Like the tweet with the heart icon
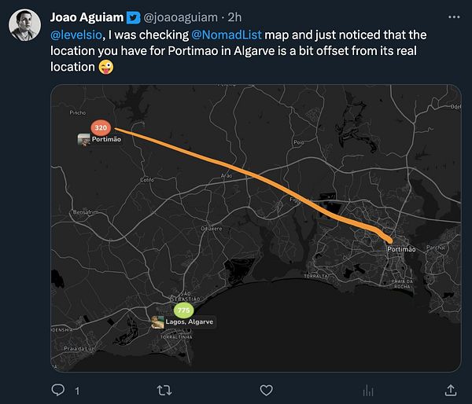Image resolution: width=472 pixels, height=404 pixels. [267, 390]
